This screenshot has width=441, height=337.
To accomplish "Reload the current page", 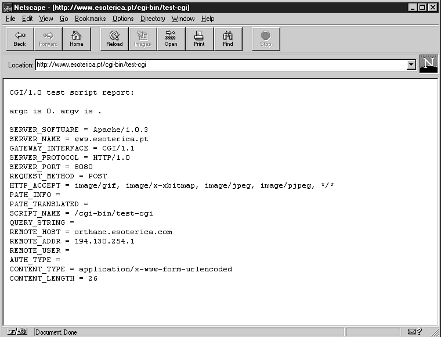I will [114, 39].
